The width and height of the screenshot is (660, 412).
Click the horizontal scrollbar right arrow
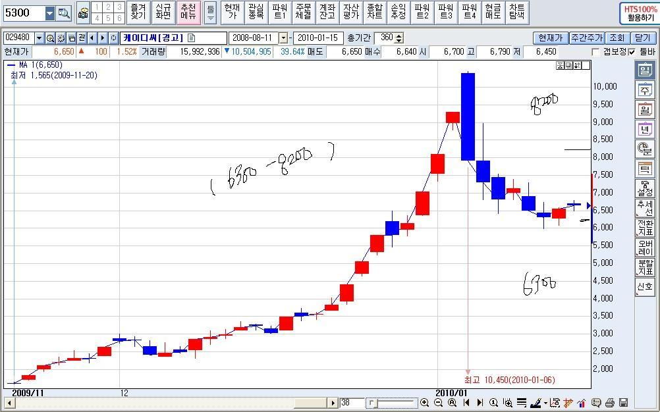[x=333, y=403]
